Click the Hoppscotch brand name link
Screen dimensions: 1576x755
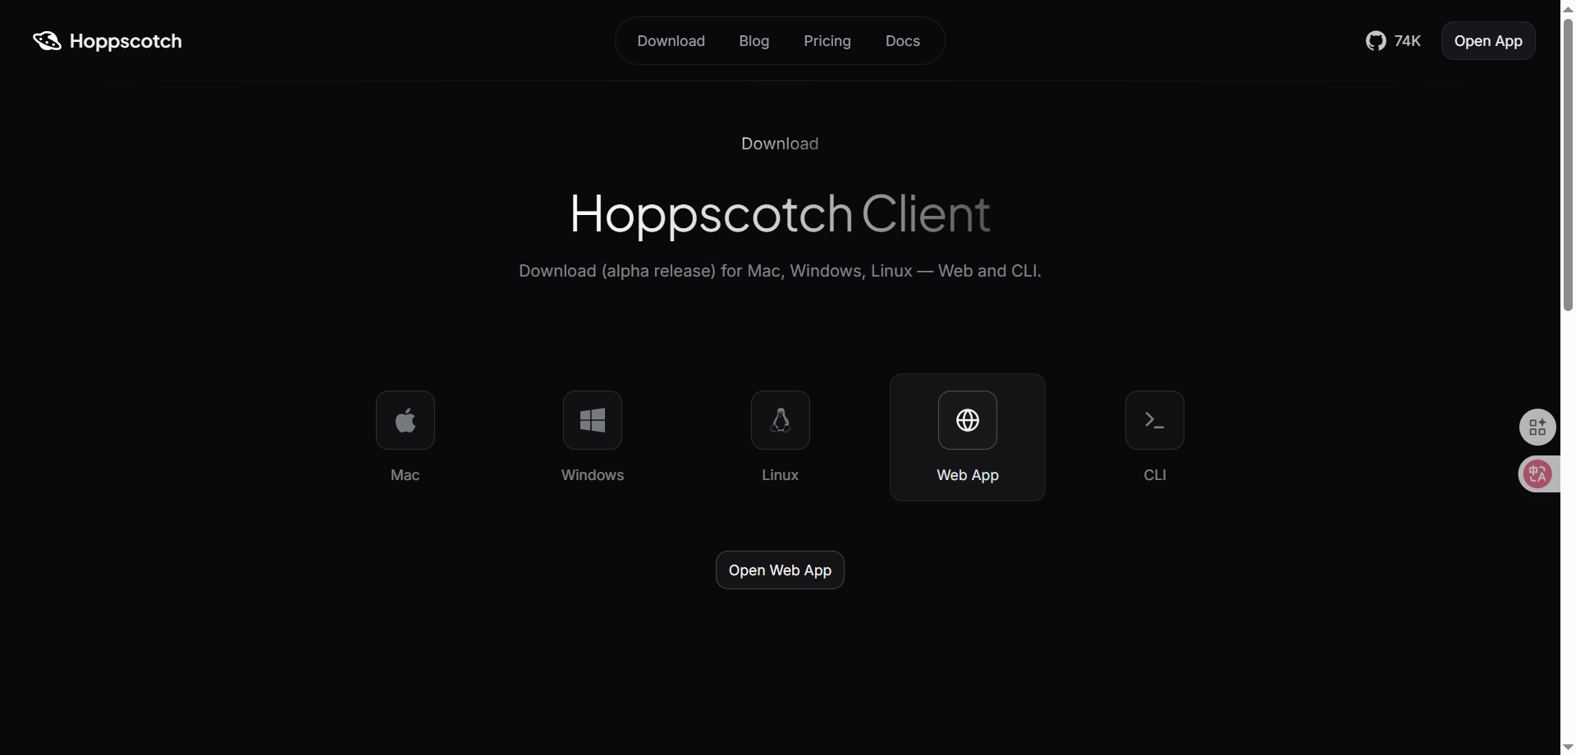pyautogui.click(x=126, y=41)
